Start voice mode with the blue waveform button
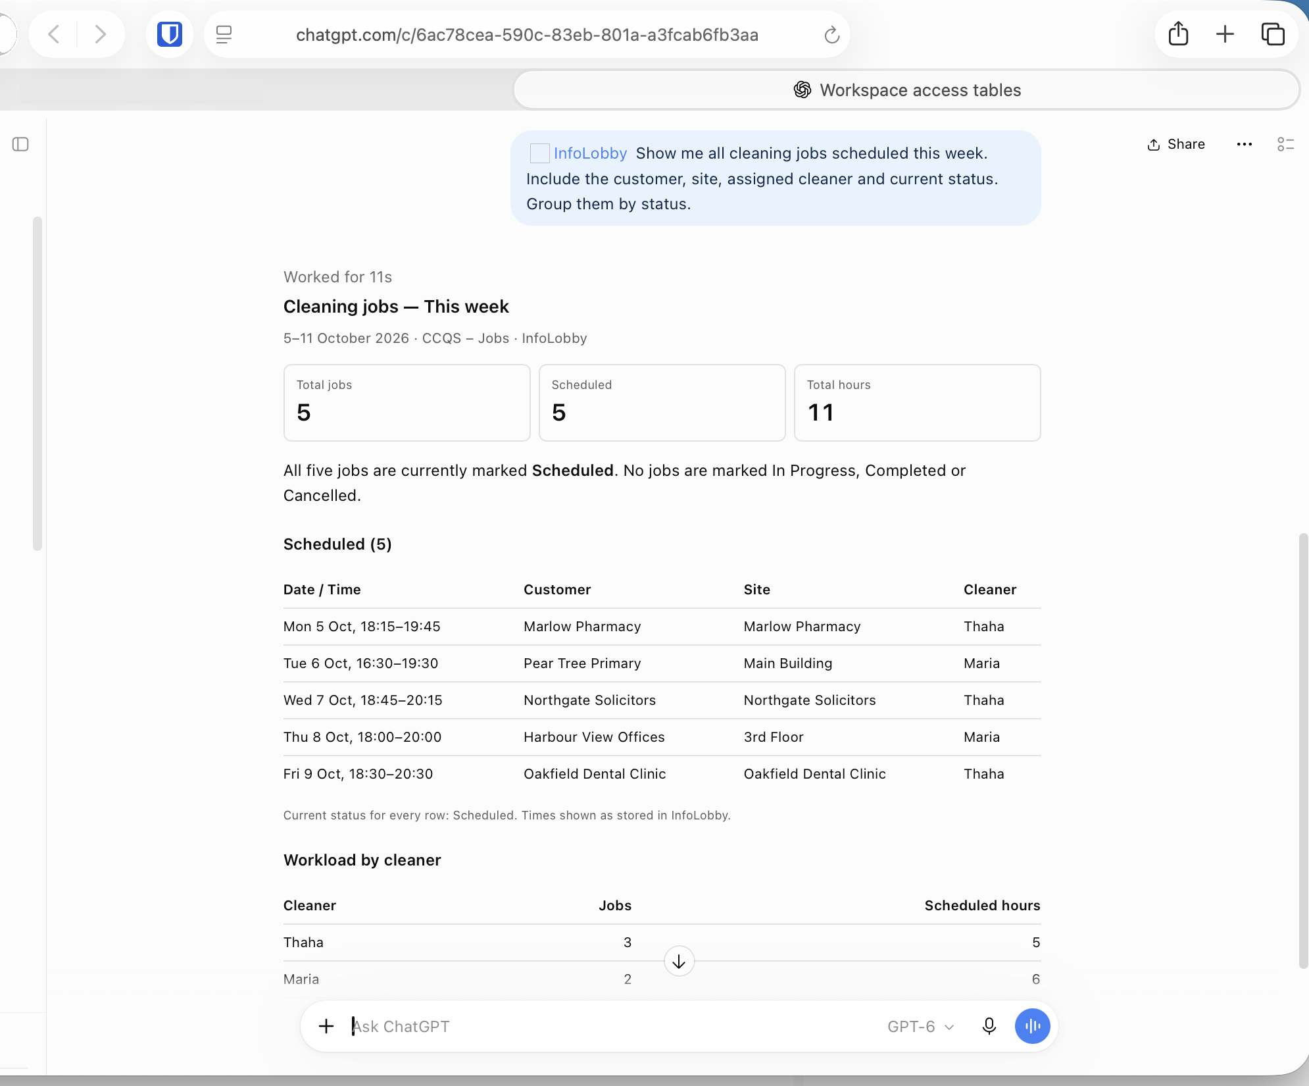The image size is (1309, 1086). [x=1032, y=1026]
